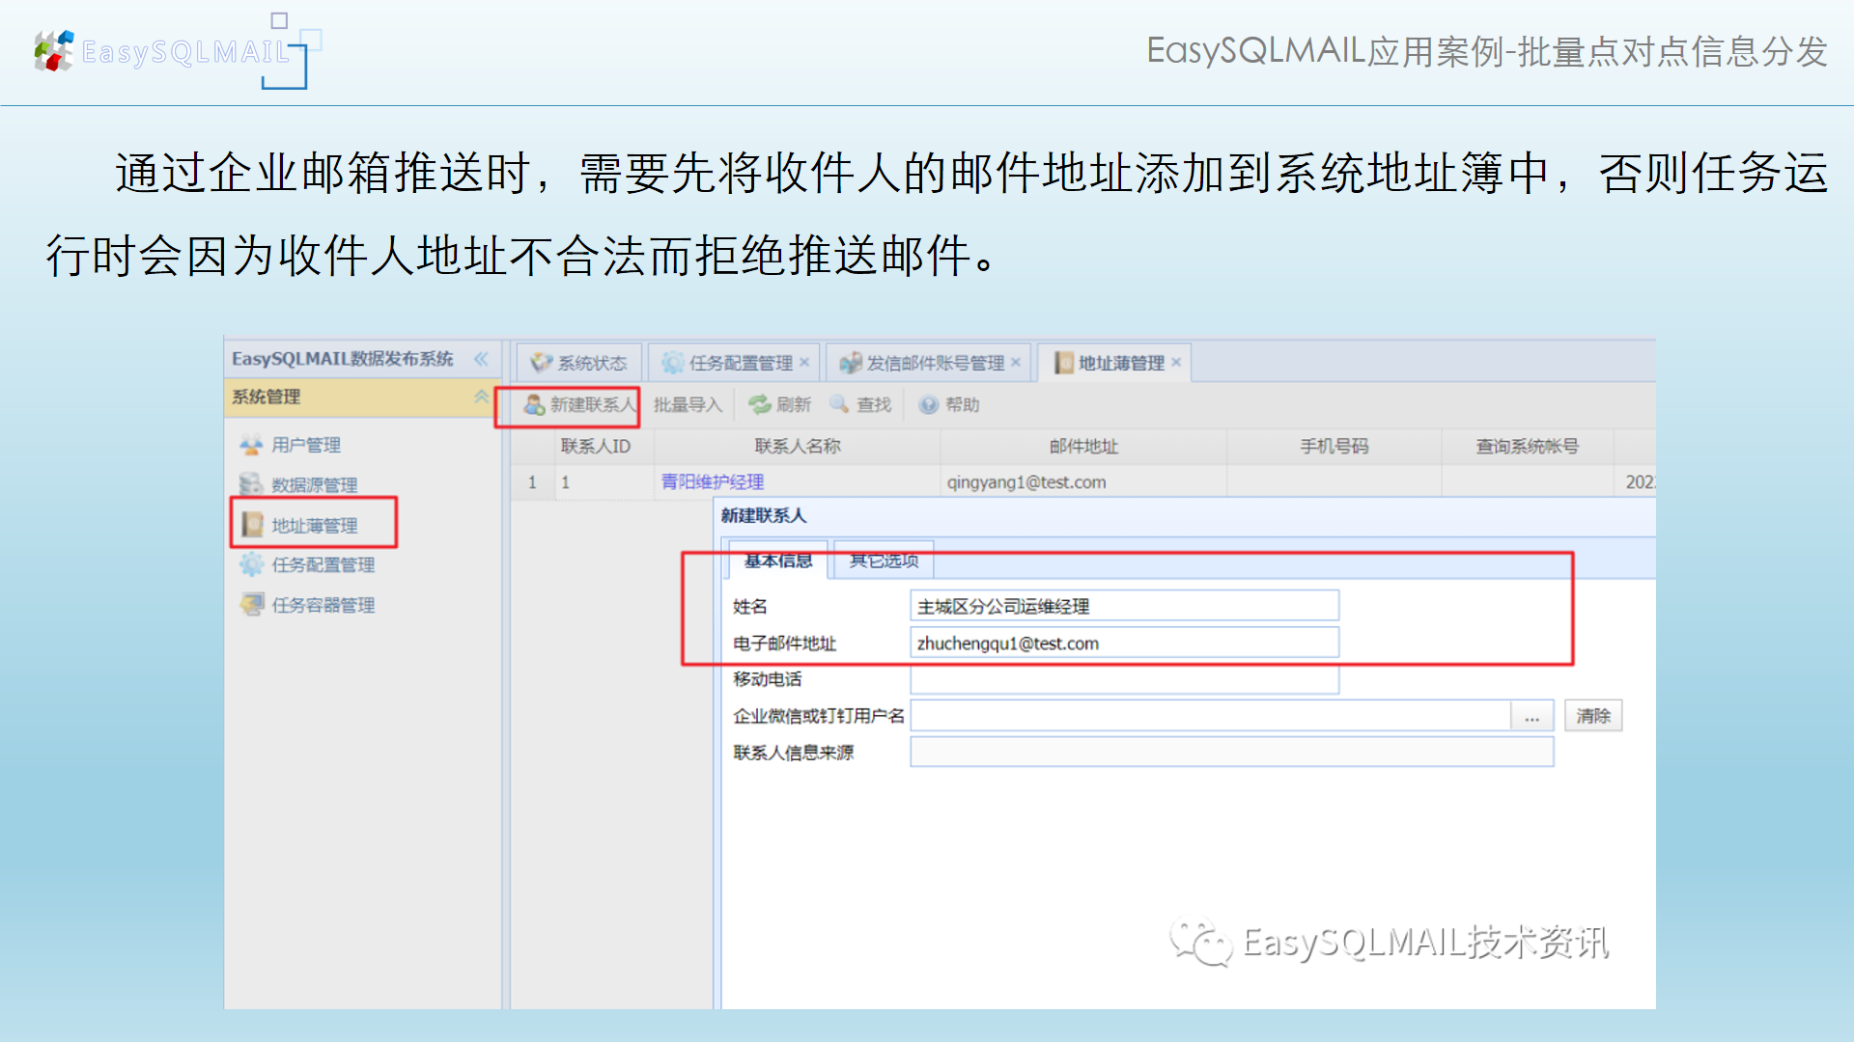
Task: Click the 姓名 input field
Action: pos(1124,606)
